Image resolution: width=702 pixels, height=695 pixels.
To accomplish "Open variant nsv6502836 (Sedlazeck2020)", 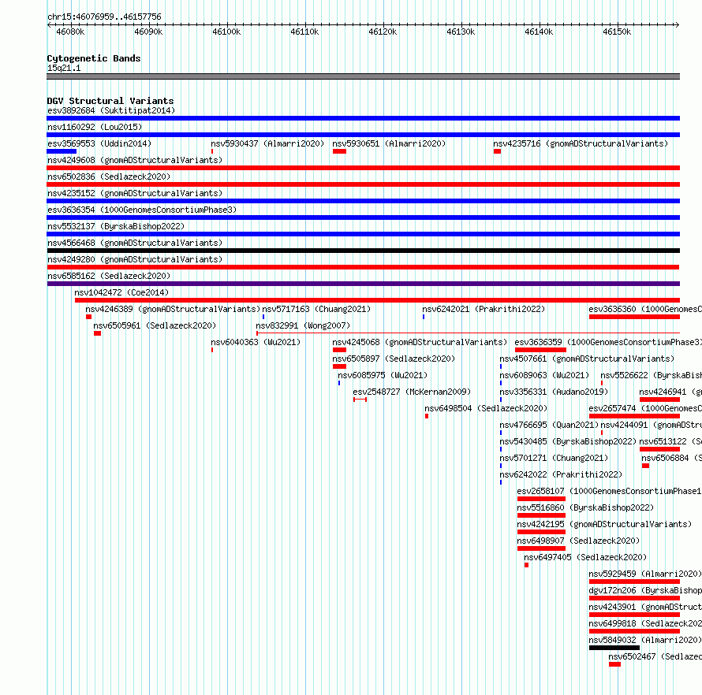I will (109, 177).
